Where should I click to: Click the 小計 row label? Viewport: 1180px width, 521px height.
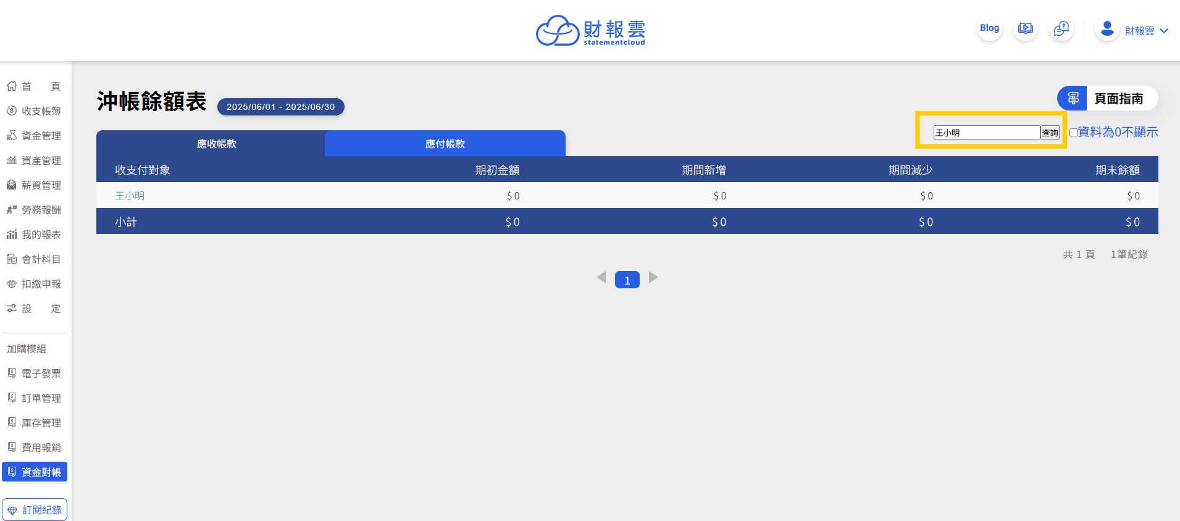point(126,222)
